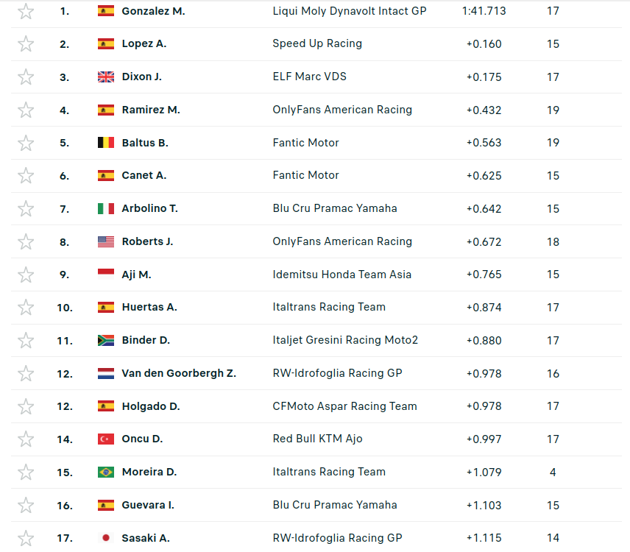Click the Belgian flag beside Baltus B.
Image resolution: width=630 pixels, height=552 pixels.
click(x=106, y=143)
